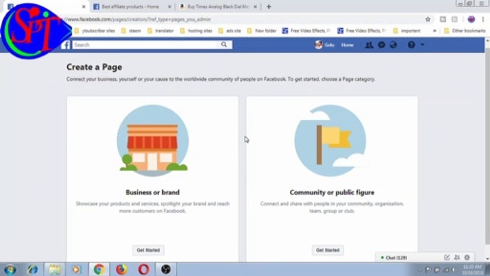Open first Free Video Effects bookmark
The image size is (490, 276).
306,31
